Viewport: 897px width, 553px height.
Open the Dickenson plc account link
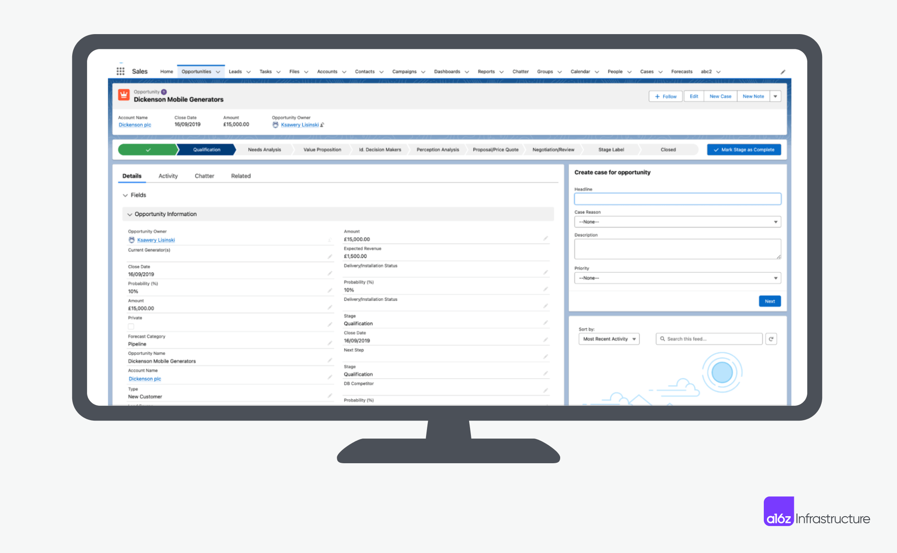pos(135,125)
